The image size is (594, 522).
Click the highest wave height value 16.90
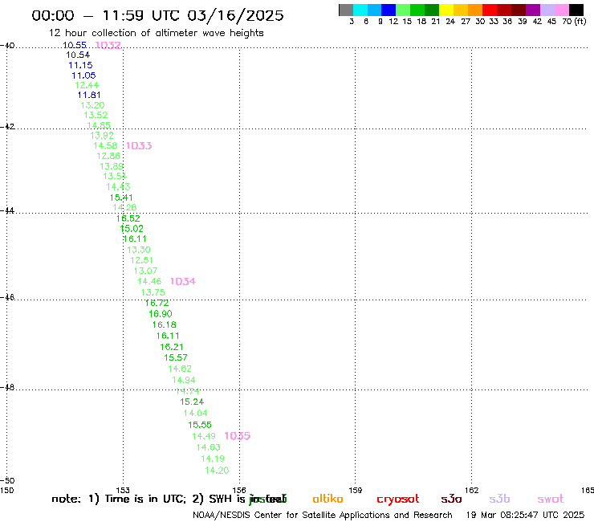pyautogui.click(x=161, y=314)
